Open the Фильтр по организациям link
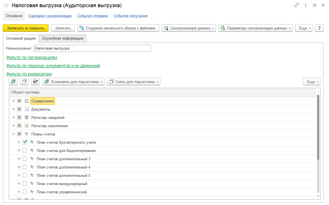The height and width of the screenshot is (205, 329). click(32, 58)
